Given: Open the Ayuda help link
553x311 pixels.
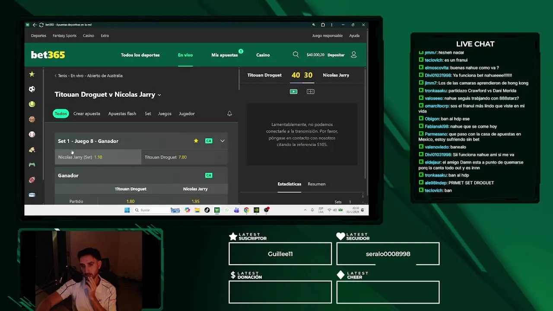Looking at the screenshot, I should (x=354, y=36).
